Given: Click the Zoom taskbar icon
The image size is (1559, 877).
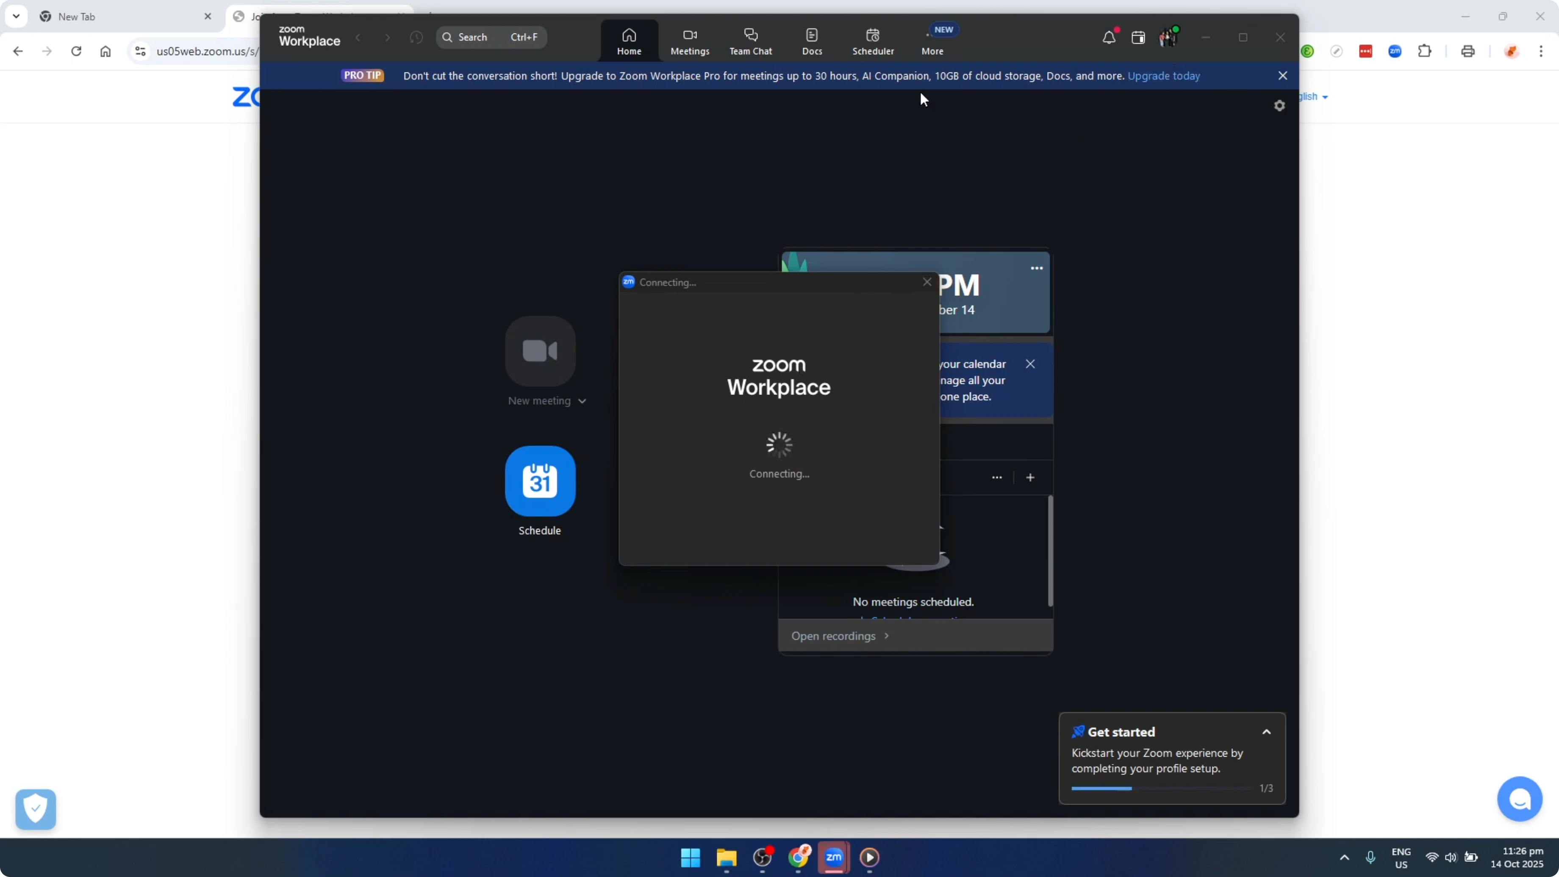Looking at the screenshot, I should click(834, 858).
